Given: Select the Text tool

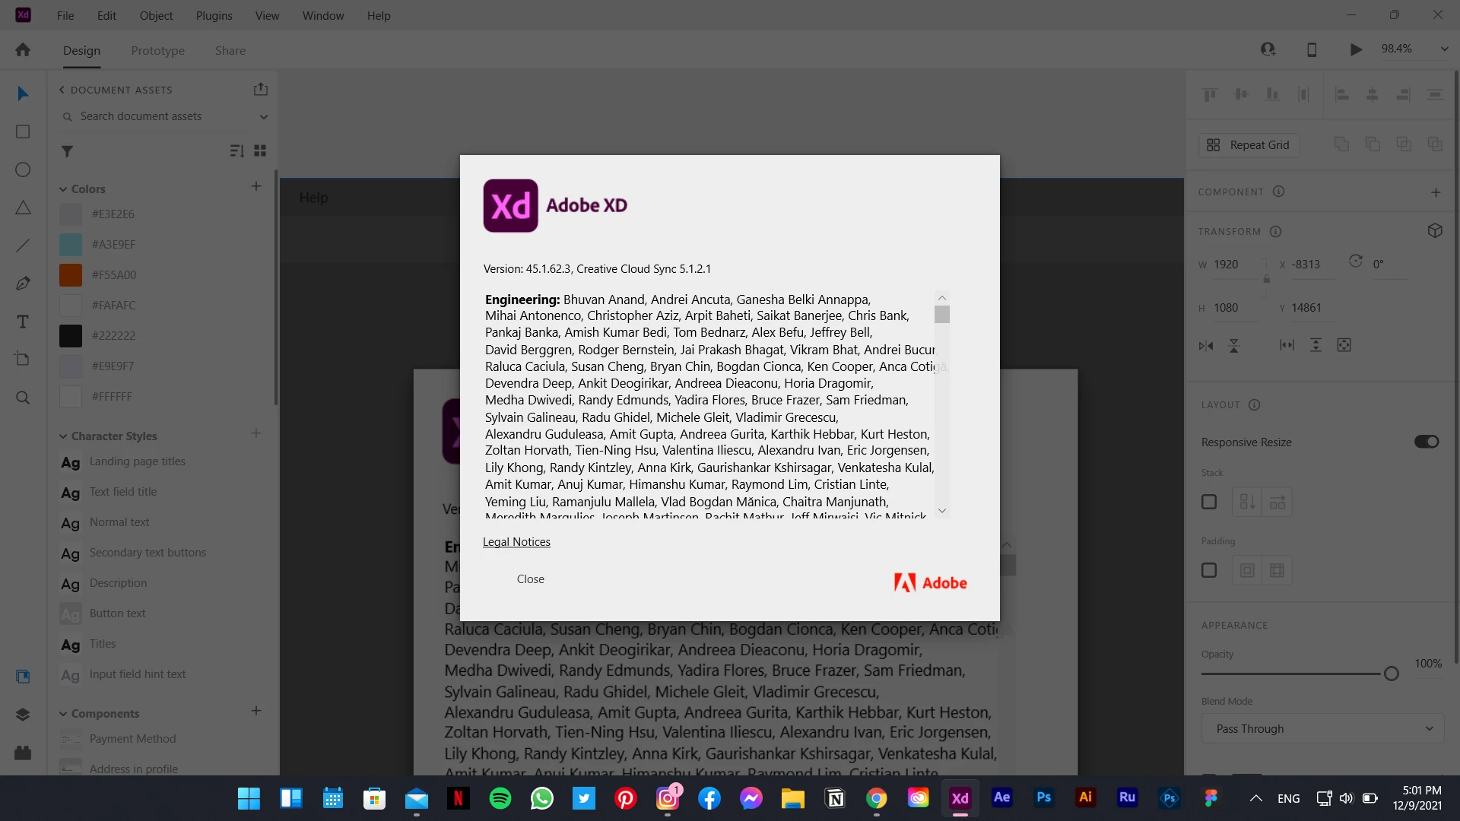Looking at the screenshot, I should (23, 322).
